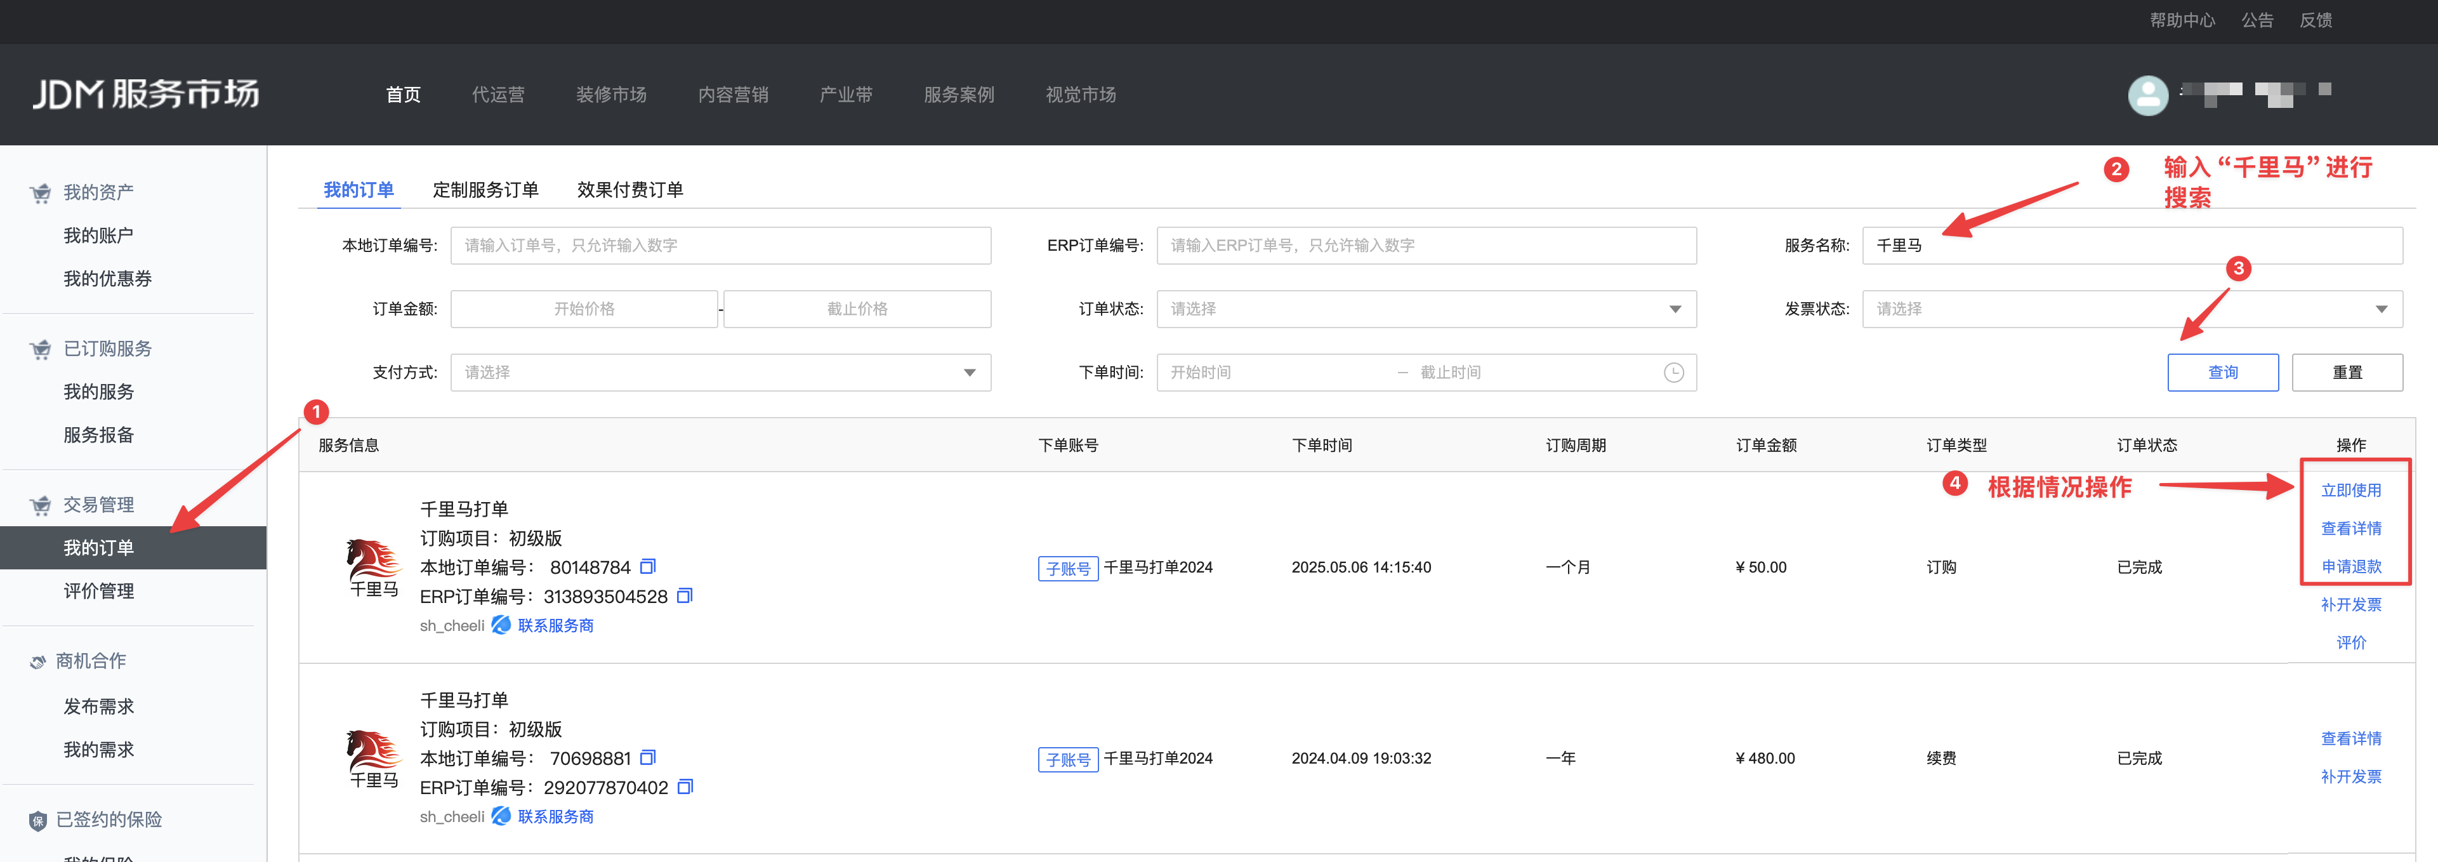This screenshot has height=862, width=2438.
Task: Click 子账号 tag in second order row
Action: point(1067,760)
